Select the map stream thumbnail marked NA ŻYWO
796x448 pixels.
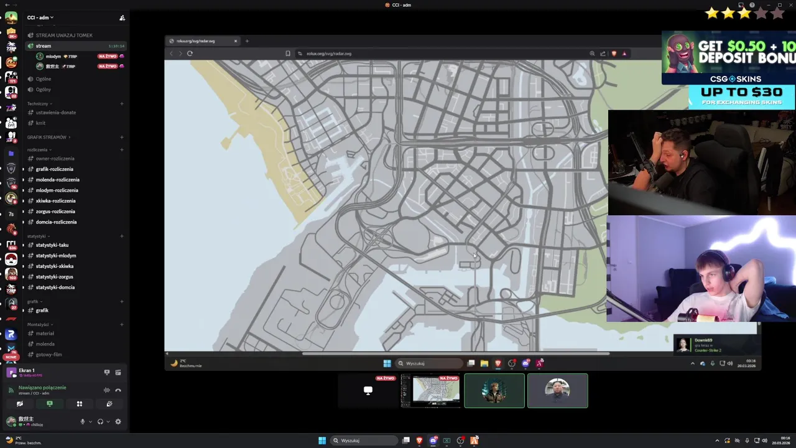(x=431, y=391)
